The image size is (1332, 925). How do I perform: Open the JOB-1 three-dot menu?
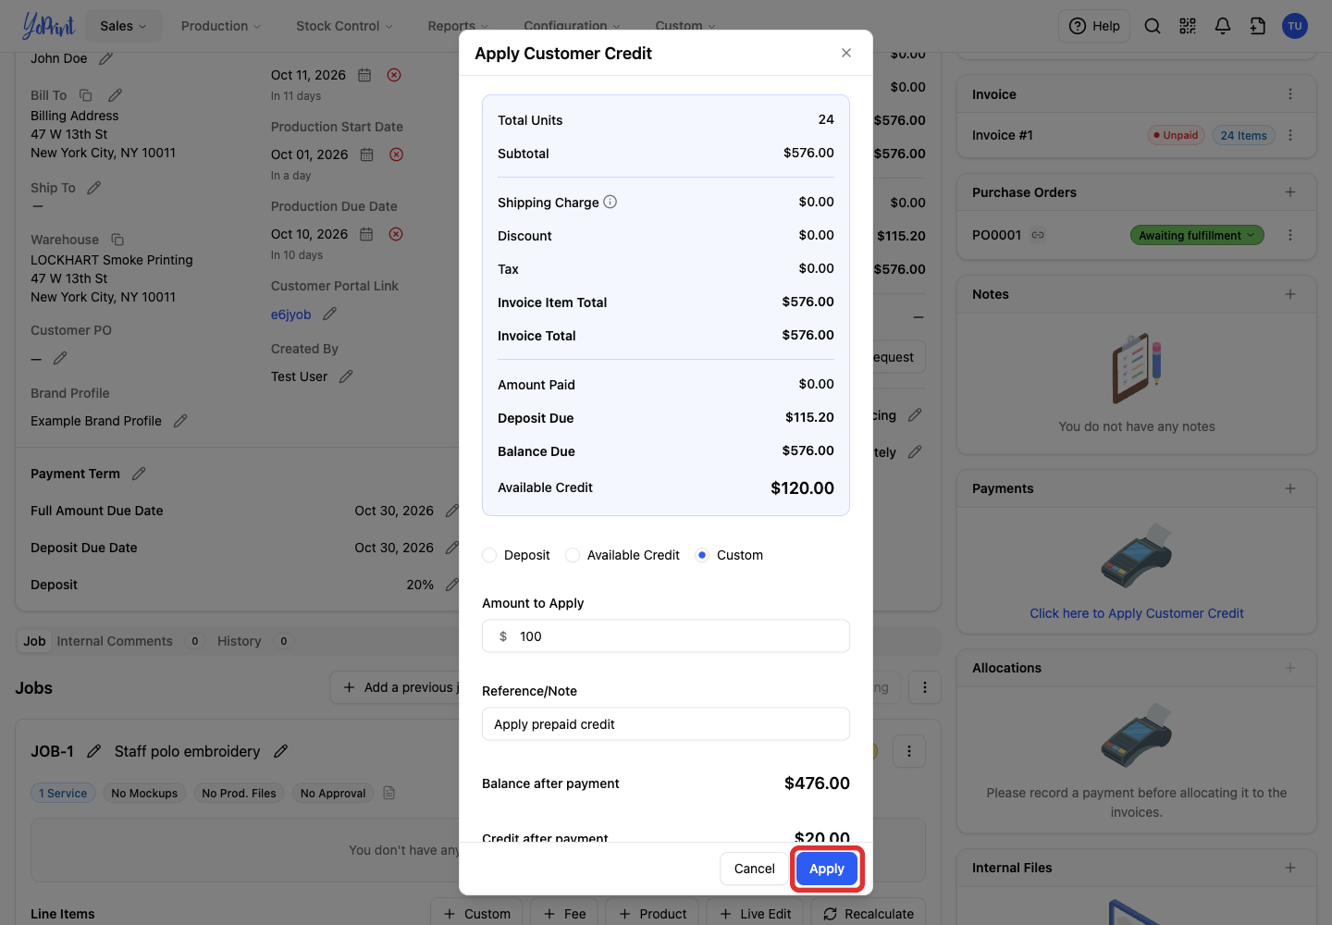click(909, 751)
